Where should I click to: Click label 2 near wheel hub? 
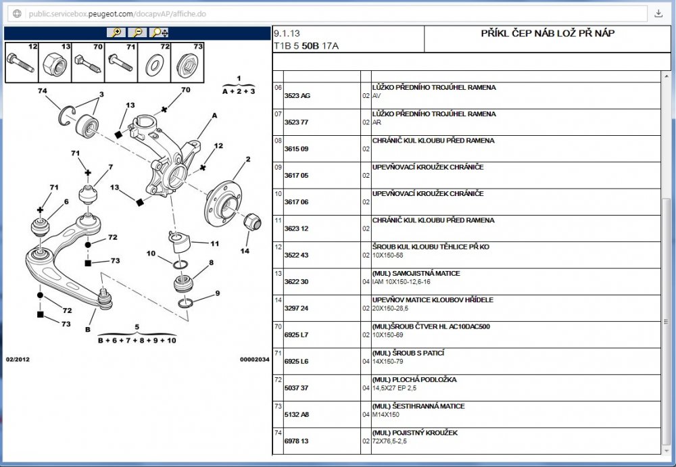pos(248,159)
